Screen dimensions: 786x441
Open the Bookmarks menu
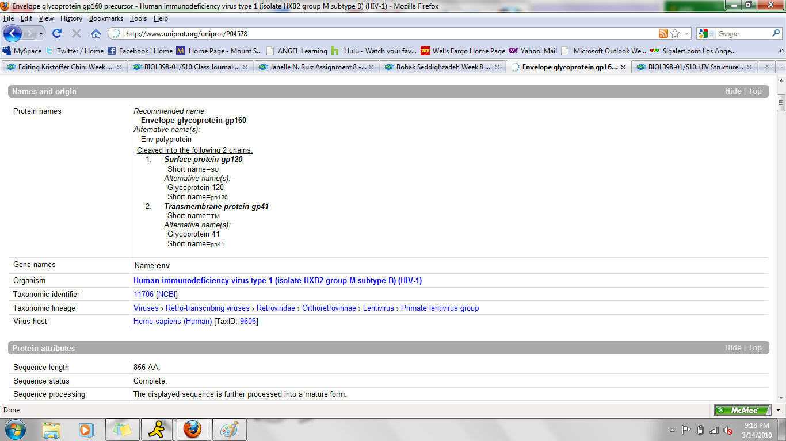(x=106, y=18)
